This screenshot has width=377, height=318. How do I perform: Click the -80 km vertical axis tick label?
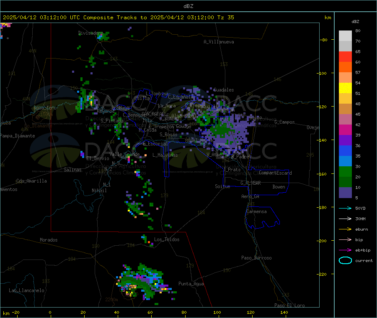pos(324,40)
